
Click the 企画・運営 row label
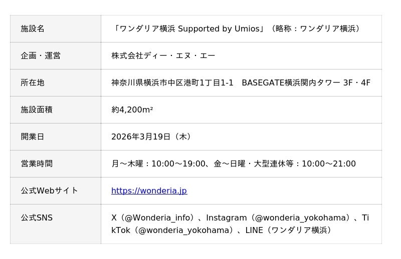coord(41,55)
